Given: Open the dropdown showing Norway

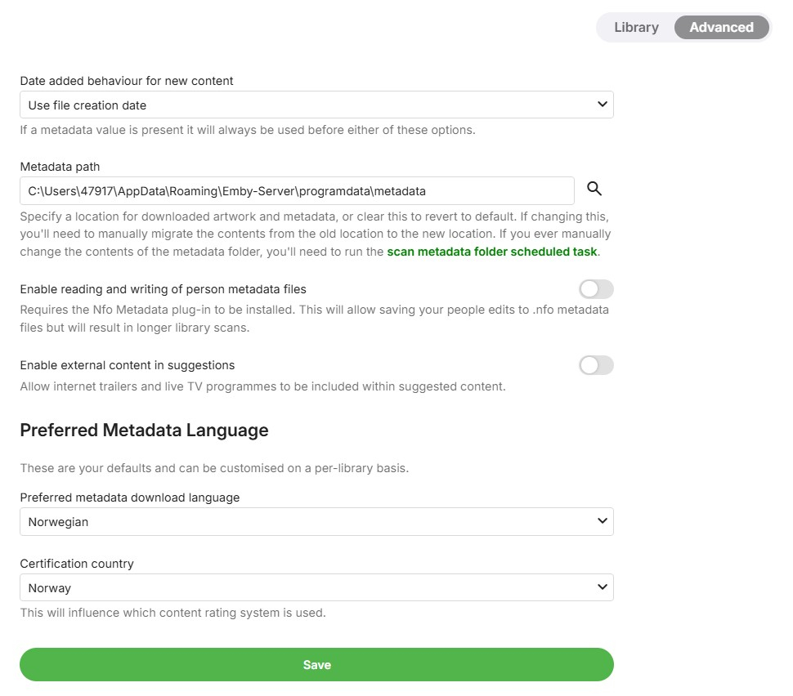Looking at the screenshot, I should point(316,587).
